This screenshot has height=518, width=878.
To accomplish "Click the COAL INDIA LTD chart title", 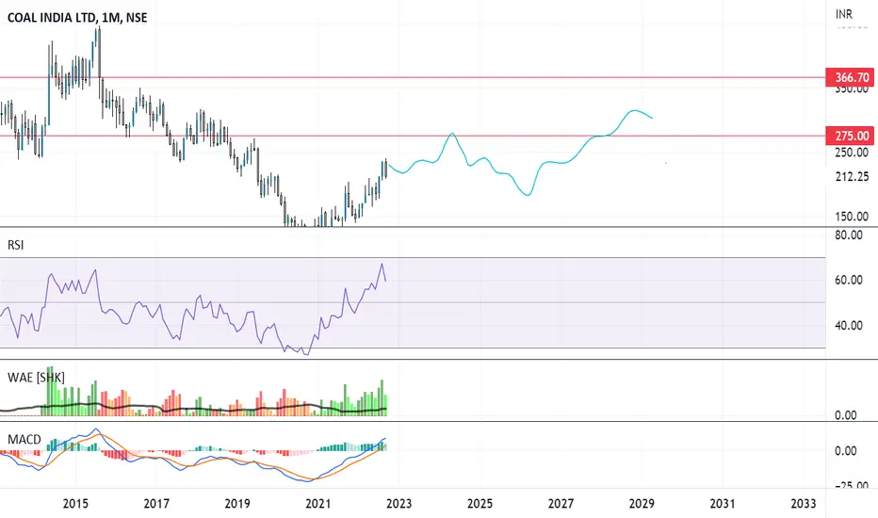I will pos(77,17).
